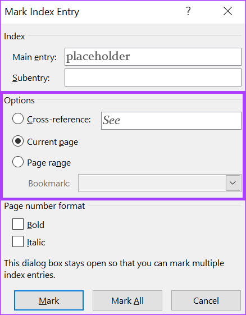Click into the Main entry text field

click(x=153, y=57)
